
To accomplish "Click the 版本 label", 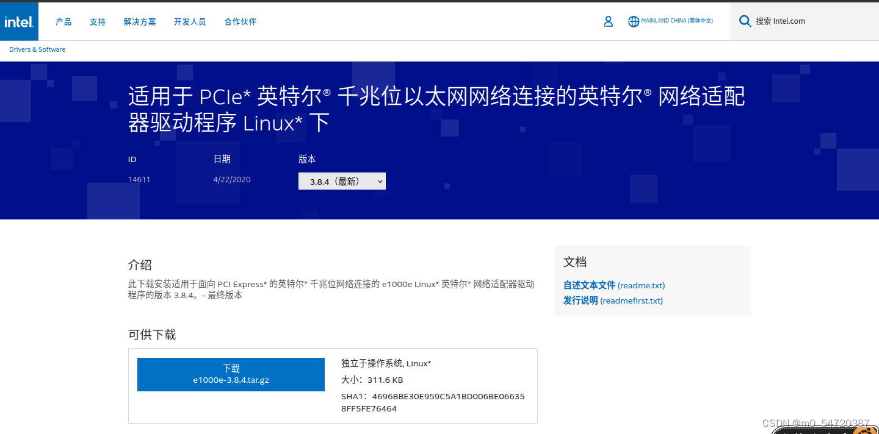I will point(307,159).
